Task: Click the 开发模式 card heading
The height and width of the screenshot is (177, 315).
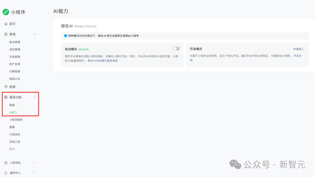Action: click(196, 49)
